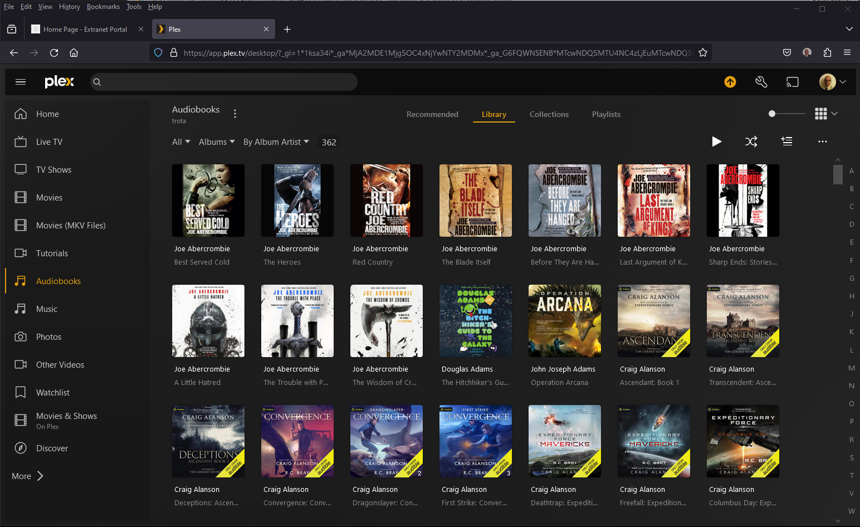The width and height of the screenshot is (860, 527).
Task: Shuffle the audiobooks library
Action: [751, 141]
